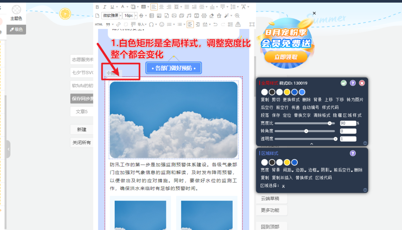Toggle italic text formatting
Viewport: 402px width, 230px height.
click(105, 7)
